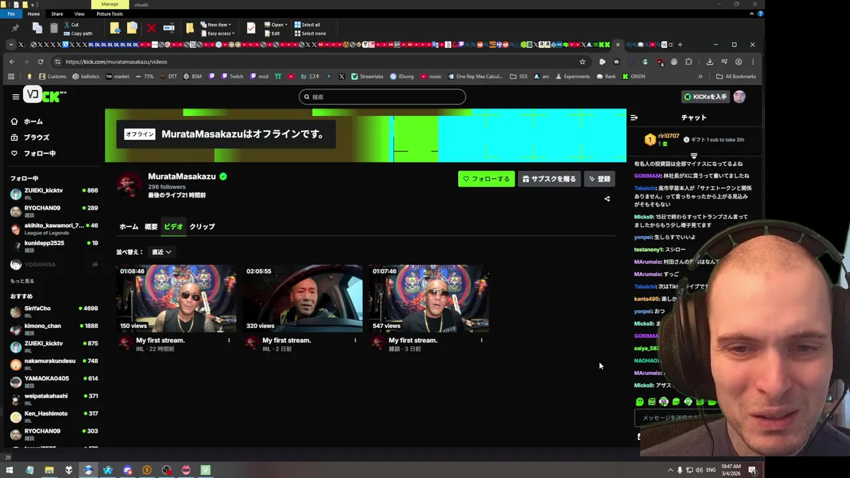Open ブラウズ in Kick sidebar
Screen dimensions: 850x478
(x=31, y=137)
